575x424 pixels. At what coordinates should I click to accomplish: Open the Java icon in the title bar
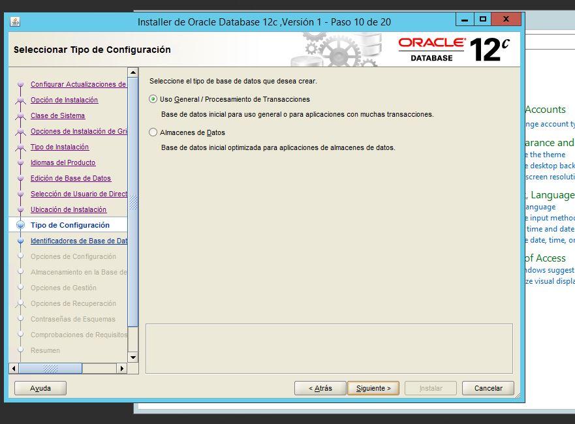pos(15,22)
